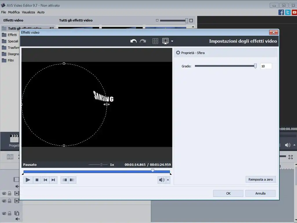Viewport: 297px width, 223px height.
Task: Cancel with the Annulla button
Action: point(260,193)
